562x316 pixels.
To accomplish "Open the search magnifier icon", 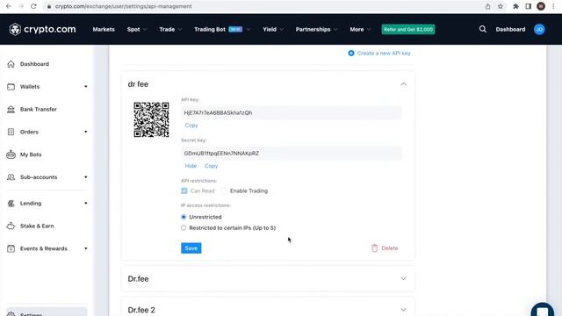I will tap(483, 29).
